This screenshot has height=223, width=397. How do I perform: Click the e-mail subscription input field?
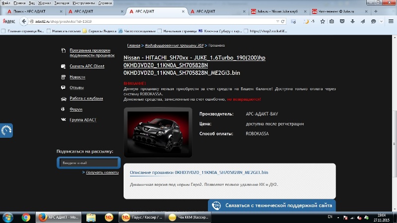click(x=89, y=163)
